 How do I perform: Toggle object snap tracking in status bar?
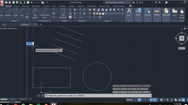click(x=151, y=100)
